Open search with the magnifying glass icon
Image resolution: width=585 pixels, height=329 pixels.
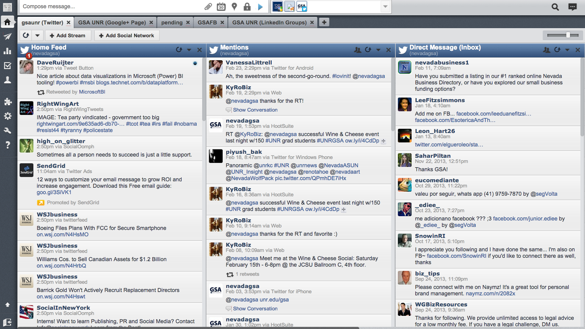pyautogui.click(x=555, y=7)
